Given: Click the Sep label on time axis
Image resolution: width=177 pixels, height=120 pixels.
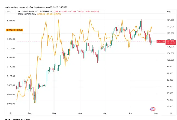Looking at the screenshot, I should (156, 113).
